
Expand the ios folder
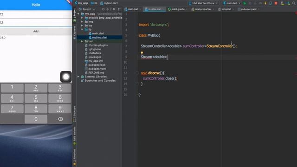click(82, 26)
